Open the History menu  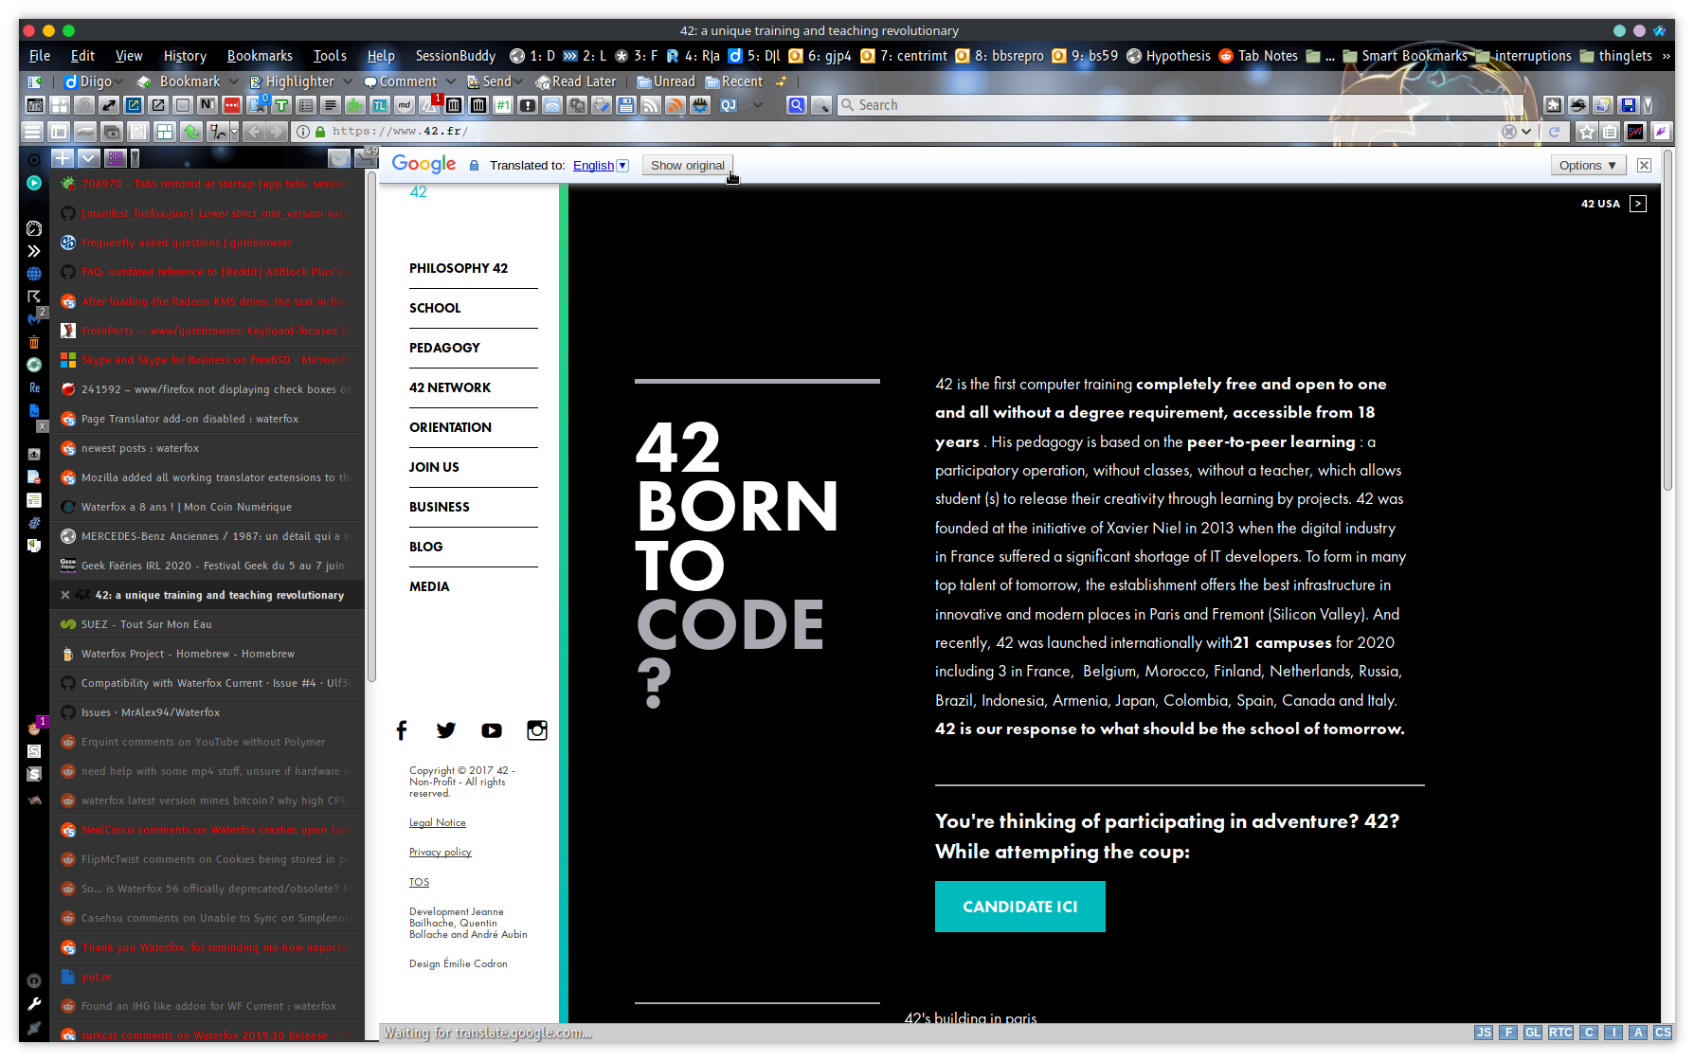pyautogui.click(x=185, y=56)
